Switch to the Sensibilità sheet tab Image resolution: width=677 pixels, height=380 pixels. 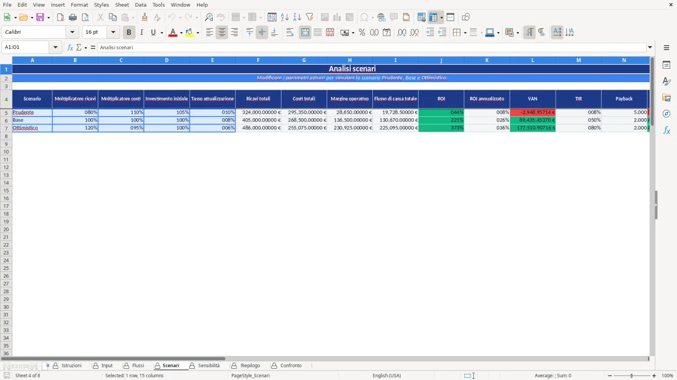pos(209,365)
